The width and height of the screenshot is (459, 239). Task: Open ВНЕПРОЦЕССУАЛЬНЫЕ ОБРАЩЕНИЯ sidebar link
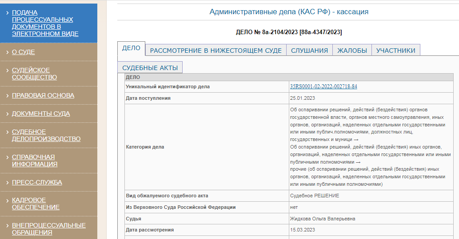[49, 229]
